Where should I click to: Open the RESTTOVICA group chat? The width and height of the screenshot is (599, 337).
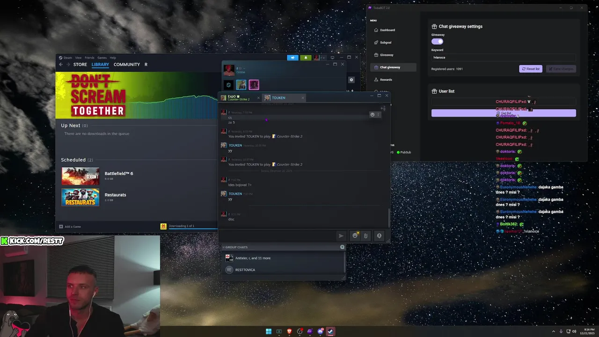pos(284,270)
